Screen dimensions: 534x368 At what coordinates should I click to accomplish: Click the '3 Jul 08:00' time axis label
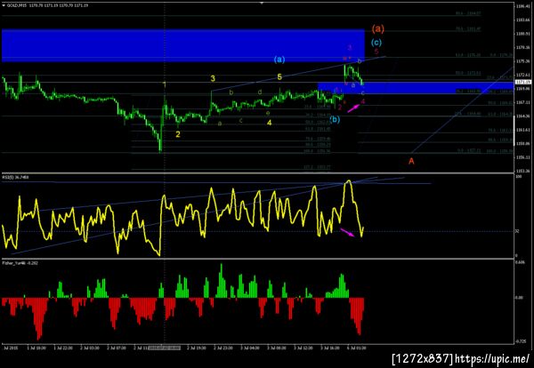[277, 348]
